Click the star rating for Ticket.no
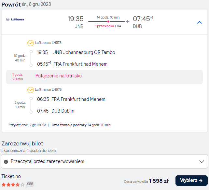The image size is (209, 190). 13,184
